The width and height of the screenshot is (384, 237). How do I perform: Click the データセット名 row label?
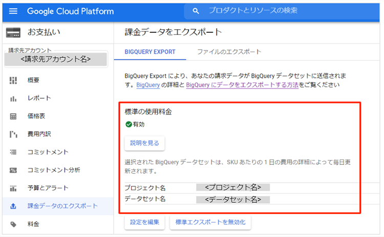pos(145,199)
